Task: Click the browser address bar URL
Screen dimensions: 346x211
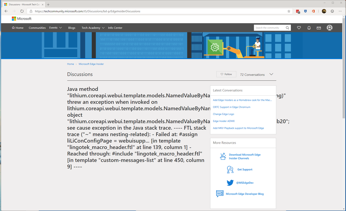Action: click(x=87, y=11)
